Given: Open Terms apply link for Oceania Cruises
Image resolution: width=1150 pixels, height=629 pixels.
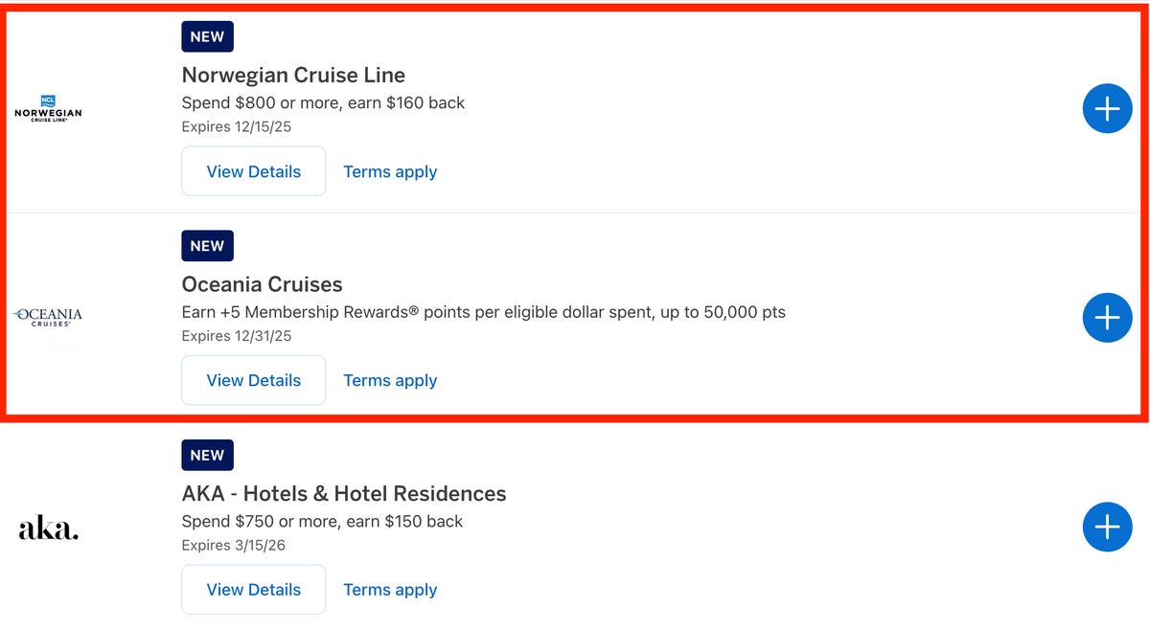Looking at the screenshot, I should [390, 380].
